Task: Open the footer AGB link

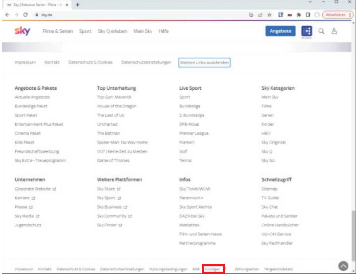Action: (x=196, y=269)
